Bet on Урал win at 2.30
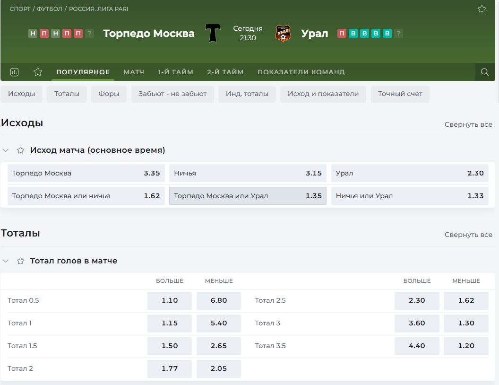The image size is (499, 385). (410, 173)
